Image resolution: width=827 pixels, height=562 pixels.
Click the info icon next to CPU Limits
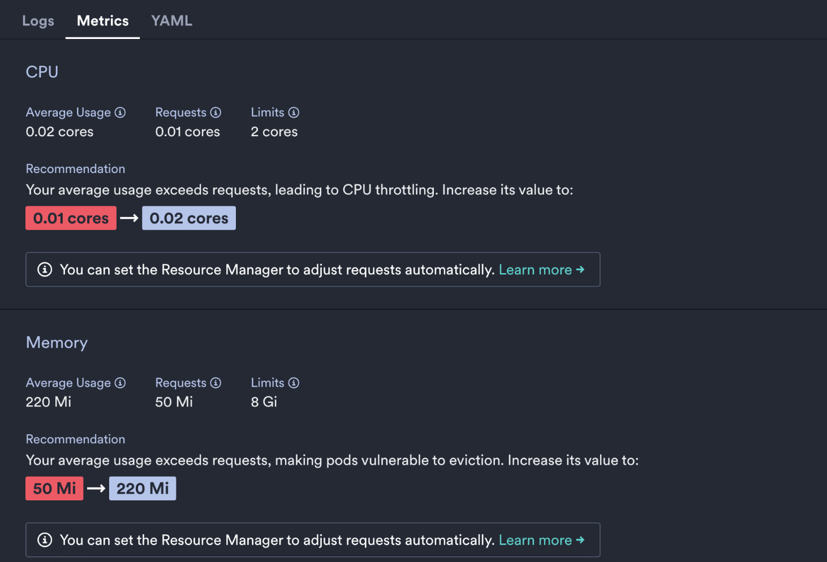click(294, 112)
